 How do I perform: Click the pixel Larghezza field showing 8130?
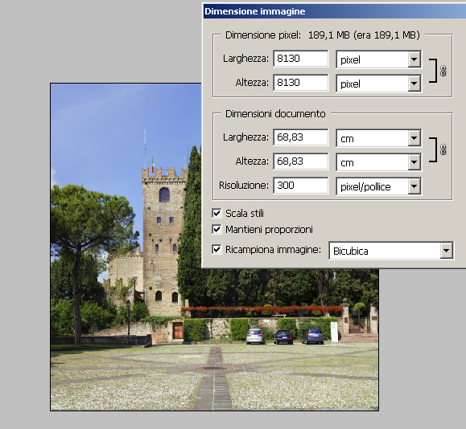[x=301, y=58]
